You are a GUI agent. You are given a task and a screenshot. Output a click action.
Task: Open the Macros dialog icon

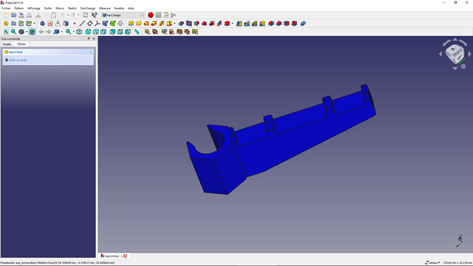(166, 15)
